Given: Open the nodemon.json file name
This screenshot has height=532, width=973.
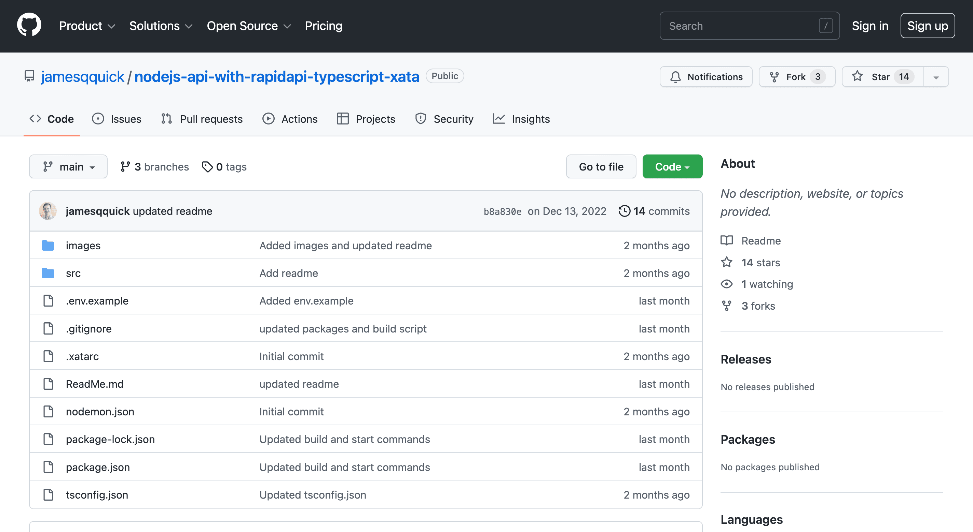Looking at the screenshot, I should click(100, 411).
